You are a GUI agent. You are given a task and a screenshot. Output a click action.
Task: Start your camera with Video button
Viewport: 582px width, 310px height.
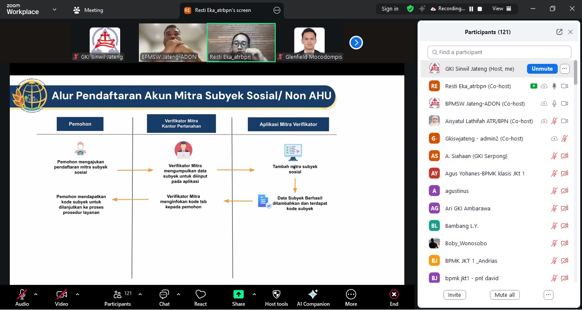[x=61, y=298]
